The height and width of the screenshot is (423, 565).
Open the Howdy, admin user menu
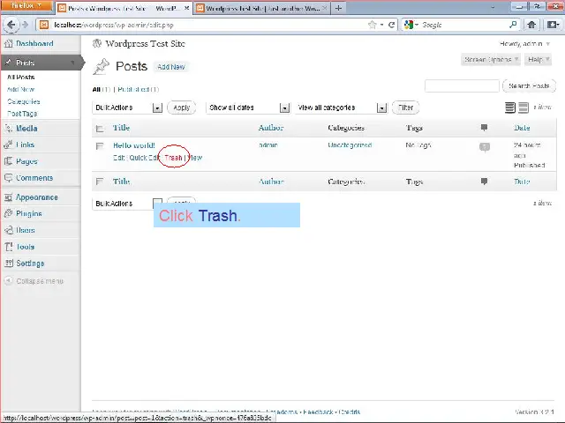[x=524, y=44]
